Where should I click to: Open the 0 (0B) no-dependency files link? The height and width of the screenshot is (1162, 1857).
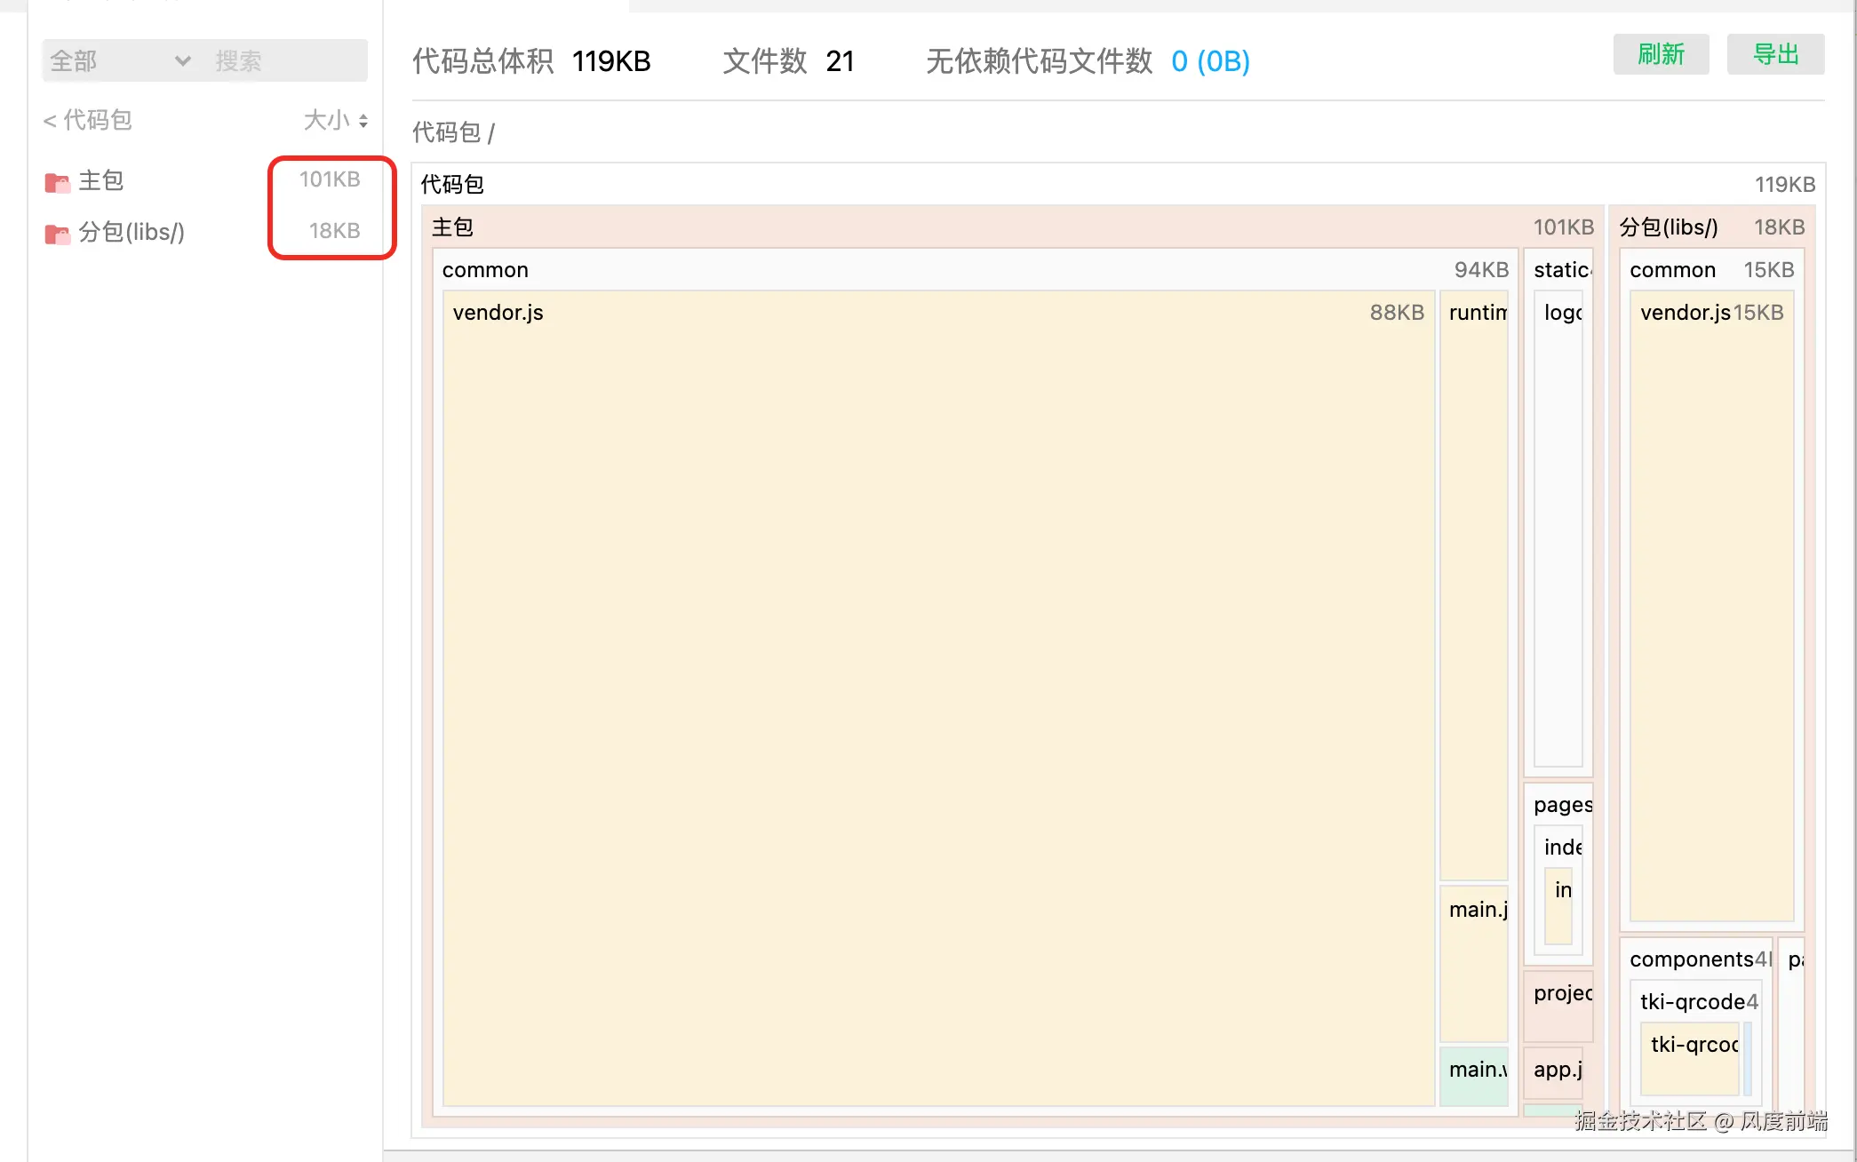click(x=1209, y=61)
